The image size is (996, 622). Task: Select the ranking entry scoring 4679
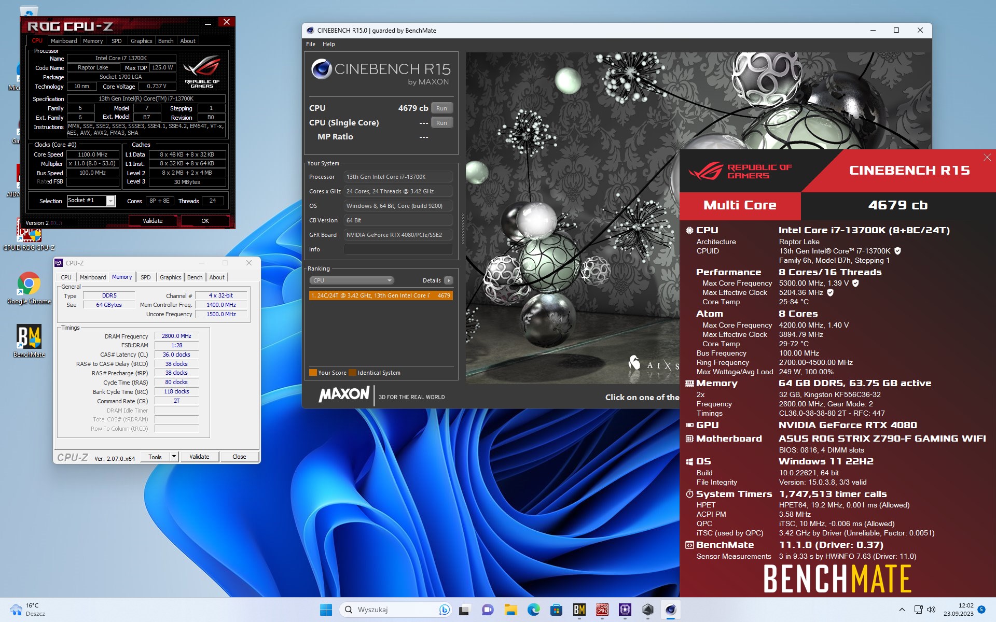coord(381,295)
